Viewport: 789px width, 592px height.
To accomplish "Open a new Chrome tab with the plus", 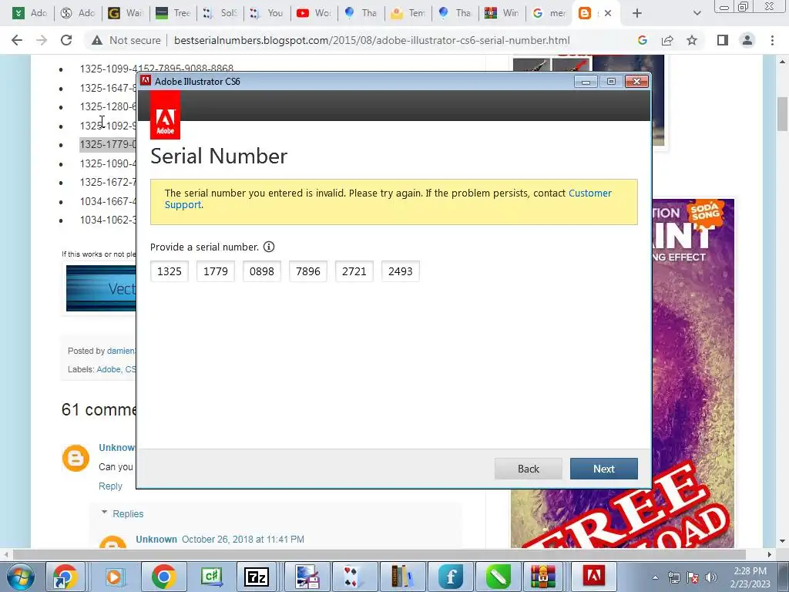I will (x=637, y=13).
